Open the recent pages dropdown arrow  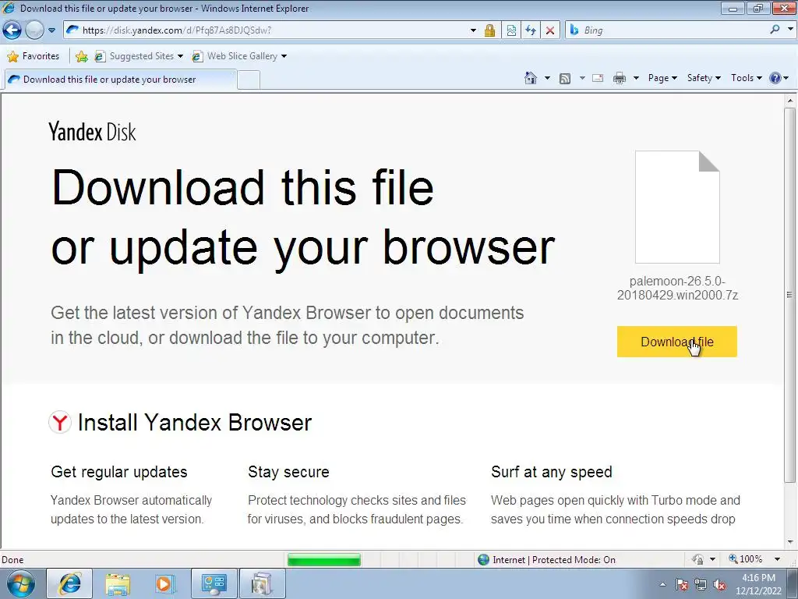click(x=51, y=30)
